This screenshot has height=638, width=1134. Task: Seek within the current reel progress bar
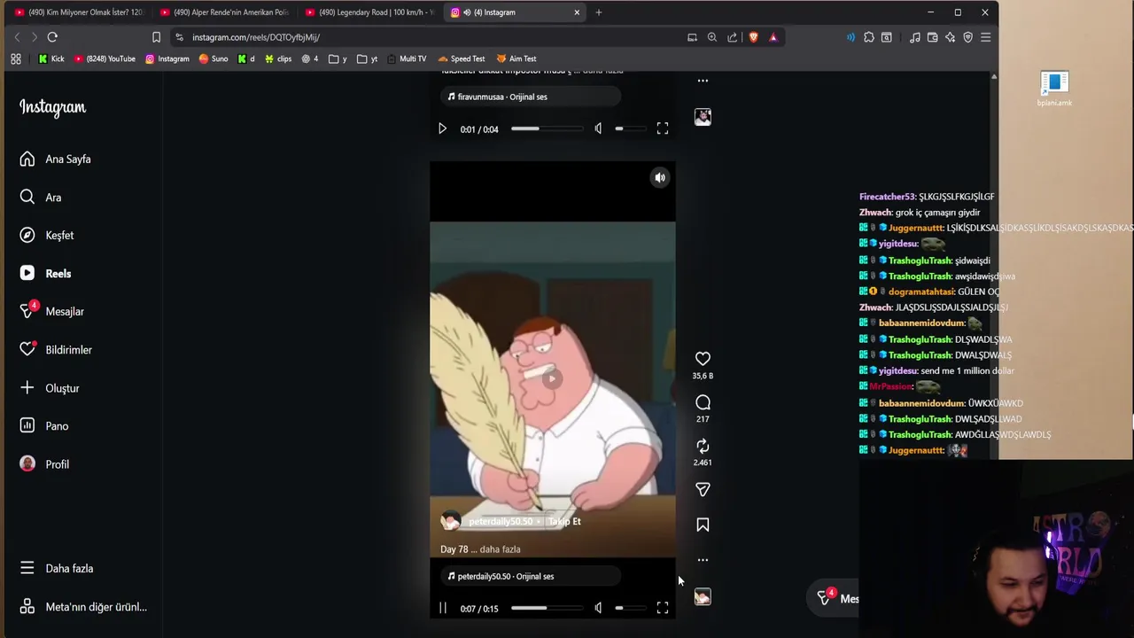[547, 608]
